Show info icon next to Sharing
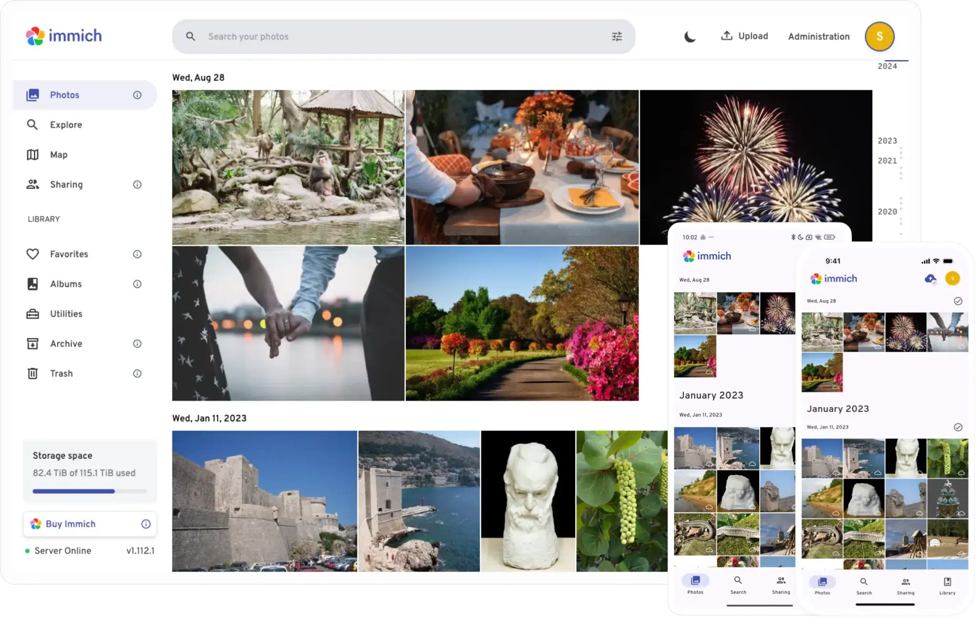The width and height of the screenshot is (978, 630). click(x=137, y=185)
